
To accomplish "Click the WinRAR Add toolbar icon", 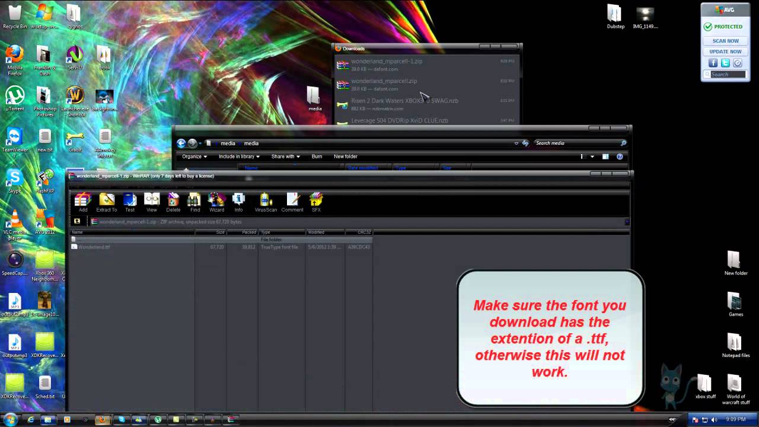I will 82,202.
